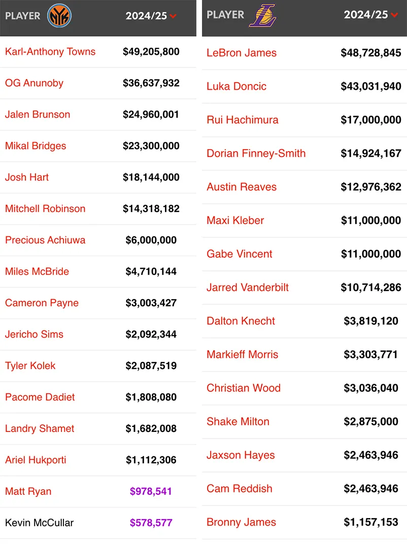Sort by the Knicks PLAYER column header
The height and width of the screenshot is (544, 407).
(x=23, y=16)
